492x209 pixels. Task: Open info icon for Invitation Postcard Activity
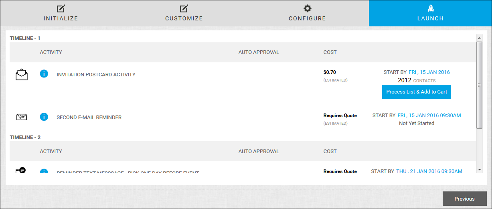(x=44, y=74)
